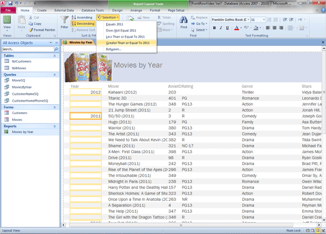
Task: Center text alignment
Action: (275, 28)
